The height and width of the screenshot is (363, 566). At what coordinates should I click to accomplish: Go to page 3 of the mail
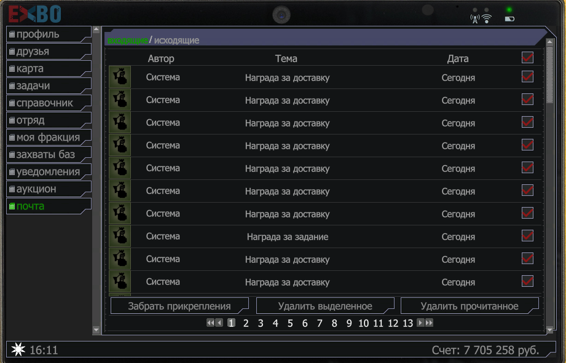261,323
